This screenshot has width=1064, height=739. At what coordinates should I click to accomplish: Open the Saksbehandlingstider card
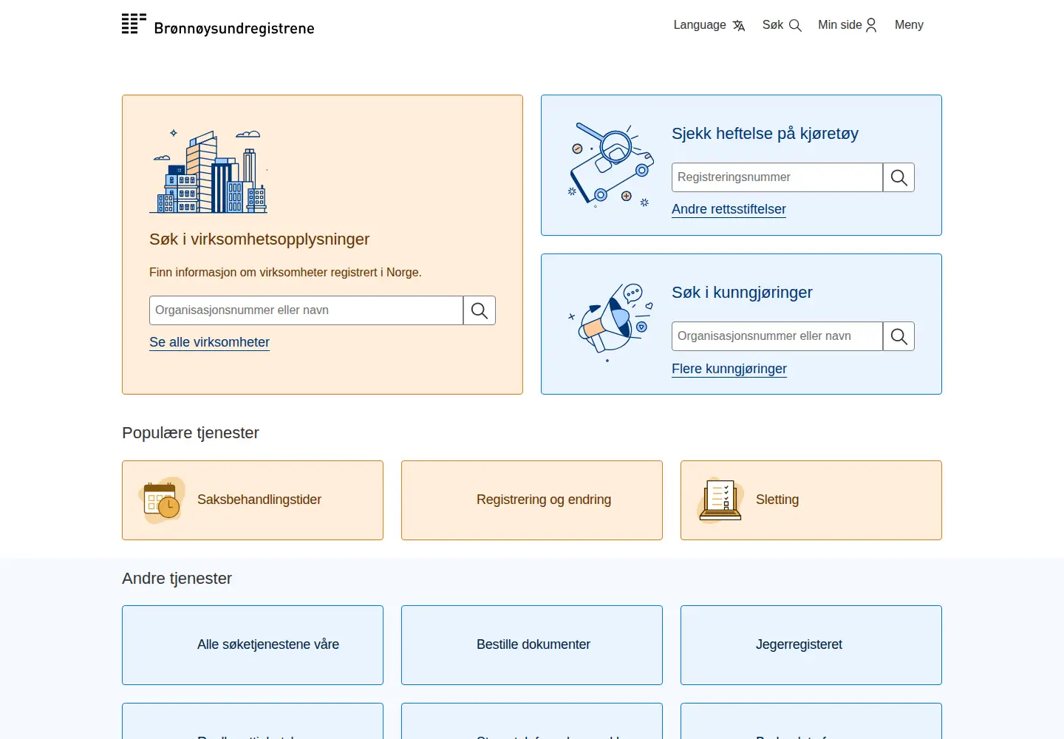coord(253,500)
